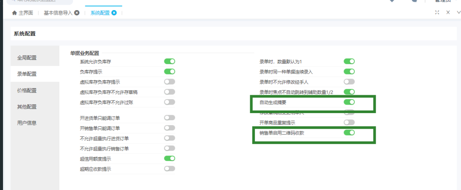Disable 录单时同一种单据连续录入 switch

pyautogui.click(x=349, y=71)
